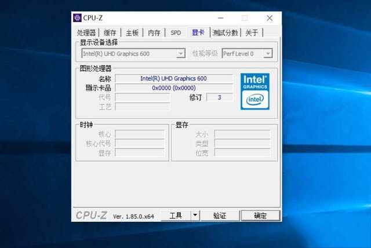Click the 核心代号 field

point(140,143)
